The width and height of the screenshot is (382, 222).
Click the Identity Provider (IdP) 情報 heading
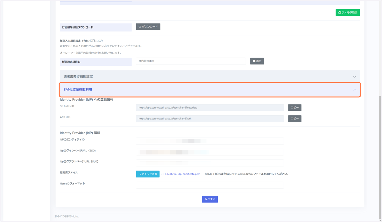point(80,133)
